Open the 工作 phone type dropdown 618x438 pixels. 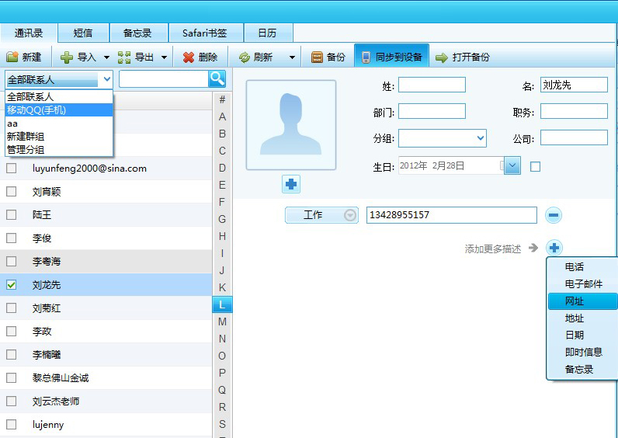[350, 215]
